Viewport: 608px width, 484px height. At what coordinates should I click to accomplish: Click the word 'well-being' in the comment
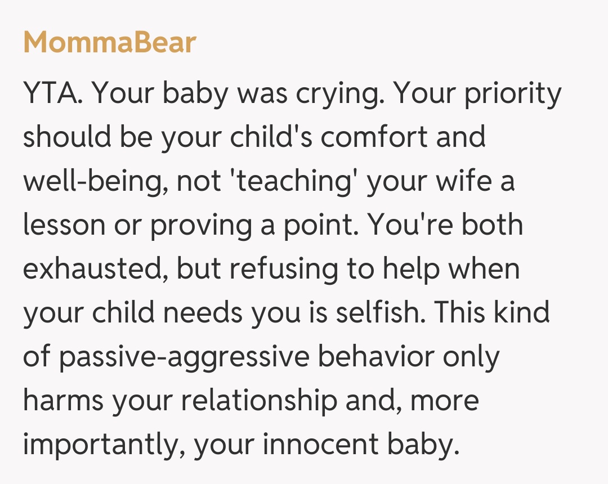tap(92, 181)
